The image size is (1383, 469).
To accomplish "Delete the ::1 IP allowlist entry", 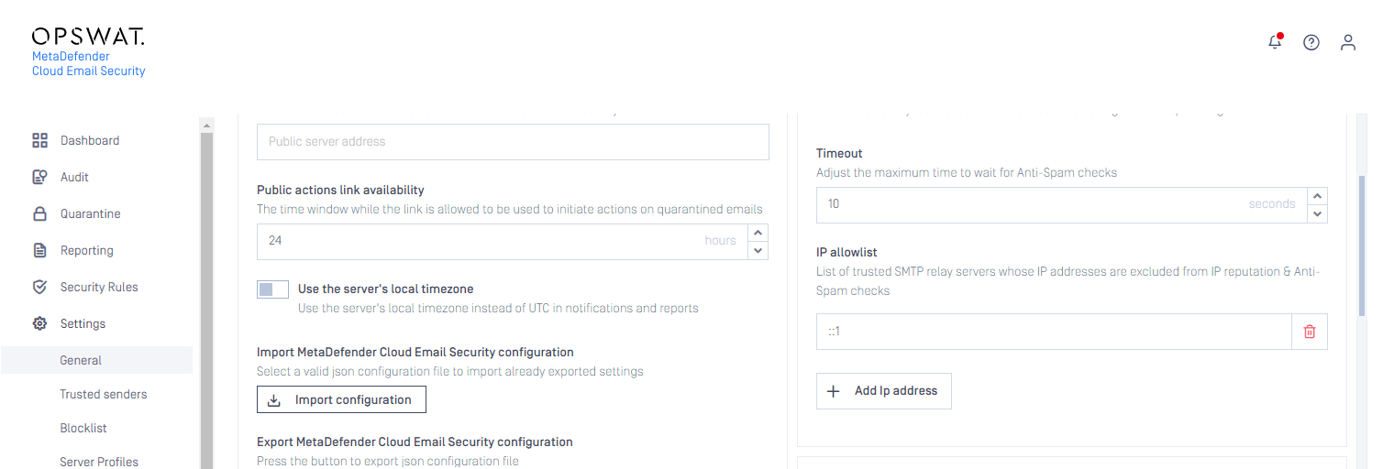I will click(1310, 332).
